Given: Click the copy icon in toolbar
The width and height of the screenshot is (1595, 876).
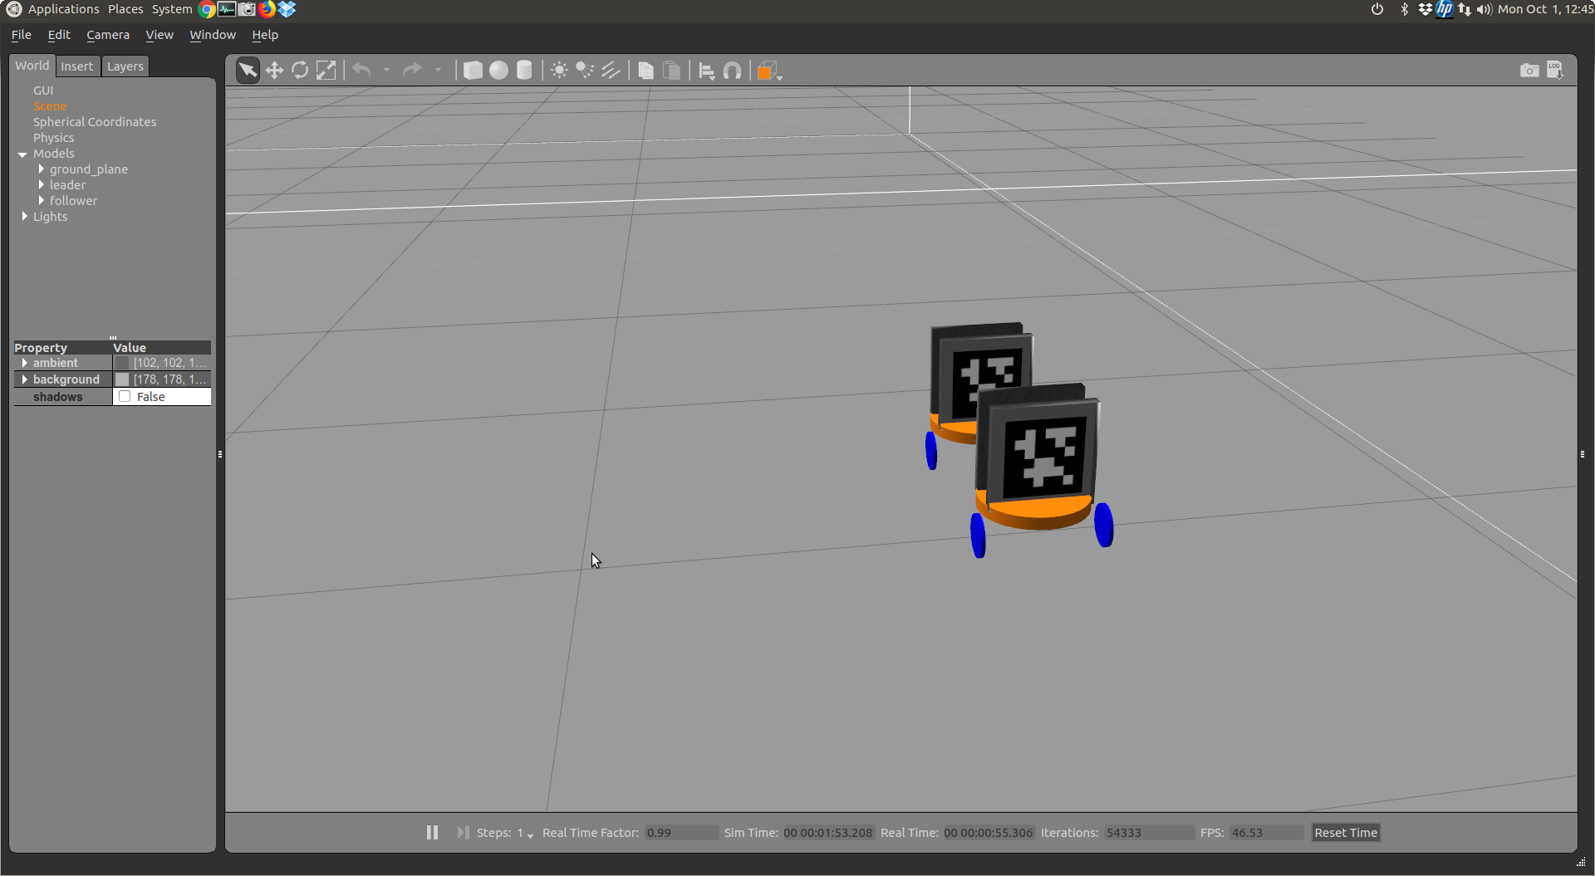Looking at the screenshot, I should point(646,71).
